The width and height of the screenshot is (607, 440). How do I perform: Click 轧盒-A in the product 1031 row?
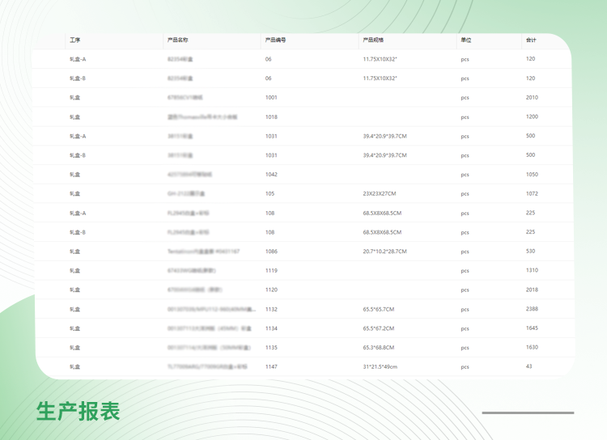pos(78,136)
